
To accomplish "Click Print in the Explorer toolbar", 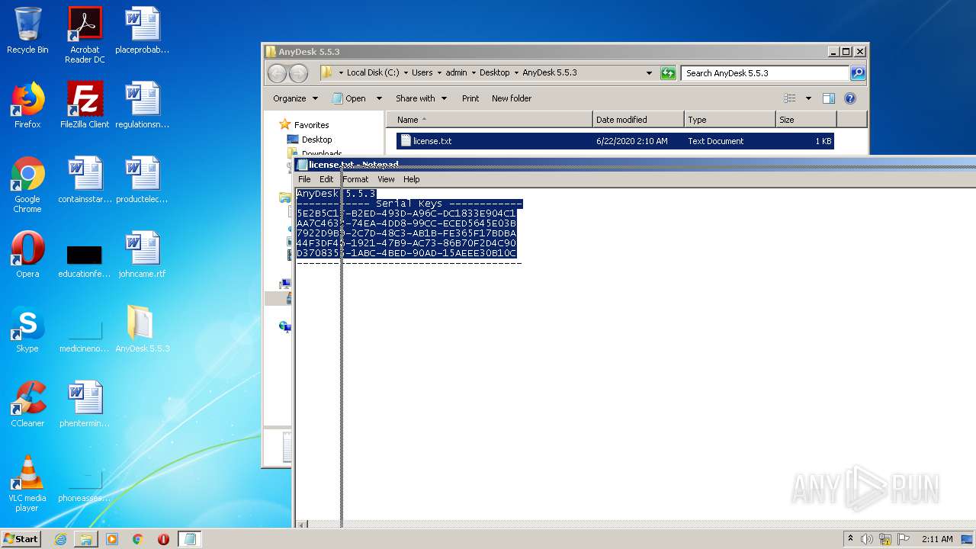I will pos(470,98).
